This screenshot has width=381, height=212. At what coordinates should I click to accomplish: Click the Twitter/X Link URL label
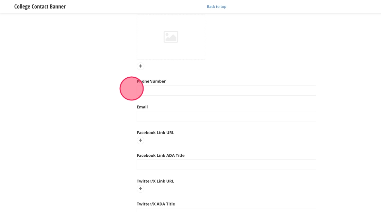[155, 181]
